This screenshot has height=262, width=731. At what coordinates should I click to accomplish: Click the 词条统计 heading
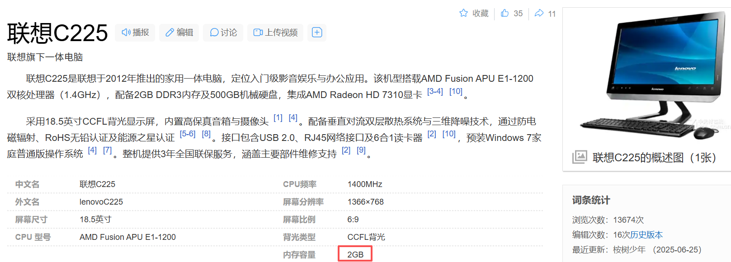coord(591,200)
